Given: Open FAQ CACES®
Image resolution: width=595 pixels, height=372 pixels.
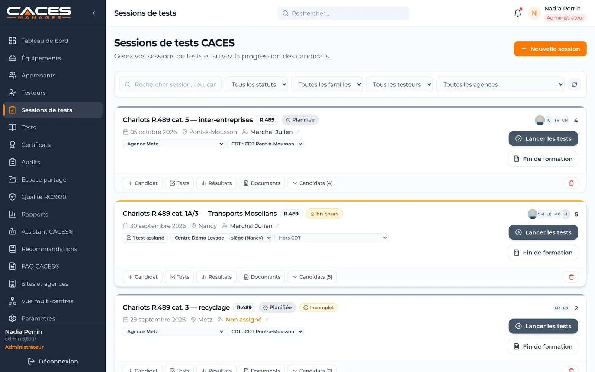Looking at the screenshot, I should pos(53,266).
